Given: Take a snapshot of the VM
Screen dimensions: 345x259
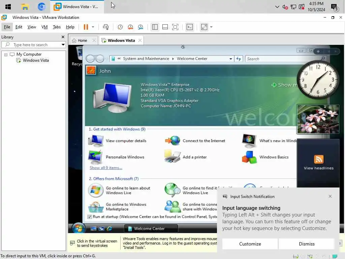Looking at the screenshot, I should pyautogui.click(x=120, y=27).
